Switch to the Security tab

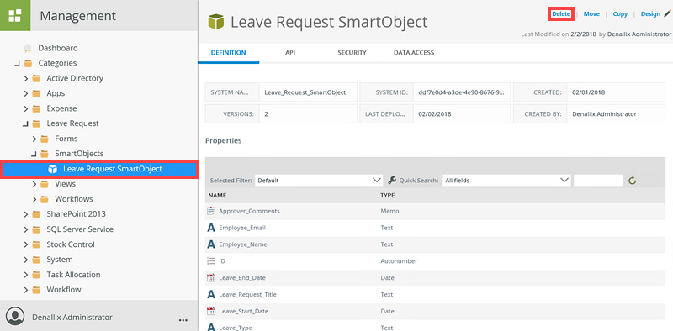click(x=352, y=53)
